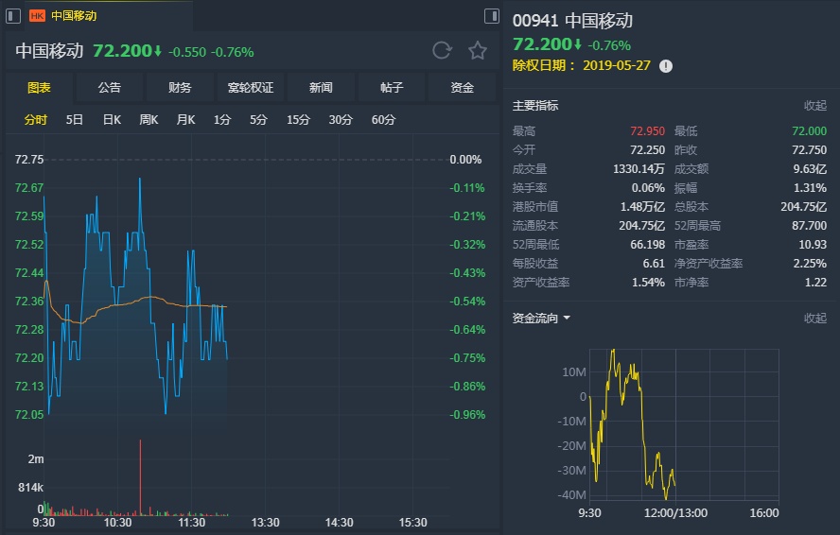Click the refresh icon beside the stock price
The height and width of the screenshot is (535, 840).
(442, 51)
